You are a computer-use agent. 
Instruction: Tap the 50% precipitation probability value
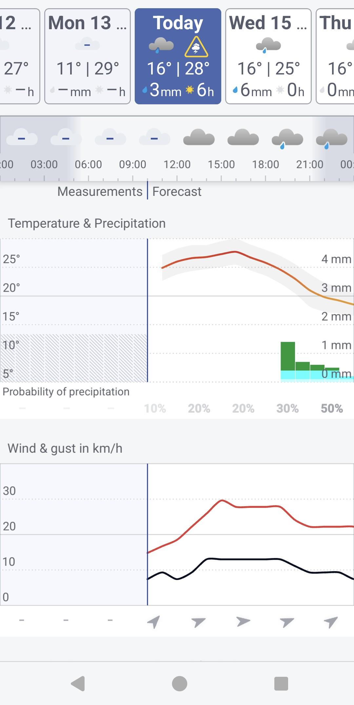coord(332,408)
